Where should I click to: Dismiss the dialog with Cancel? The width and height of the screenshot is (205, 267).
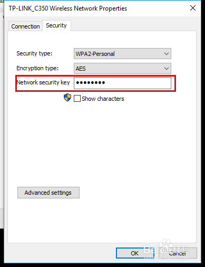point(178,253)
